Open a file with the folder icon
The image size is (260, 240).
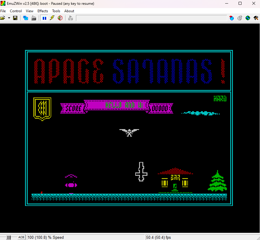[x=3, y=18]
